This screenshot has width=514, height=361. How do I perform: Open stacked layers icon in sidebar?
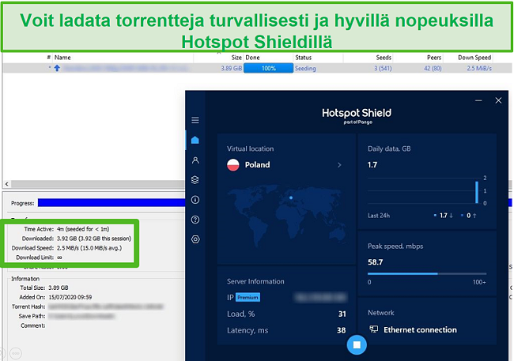[x=195, y=180]
